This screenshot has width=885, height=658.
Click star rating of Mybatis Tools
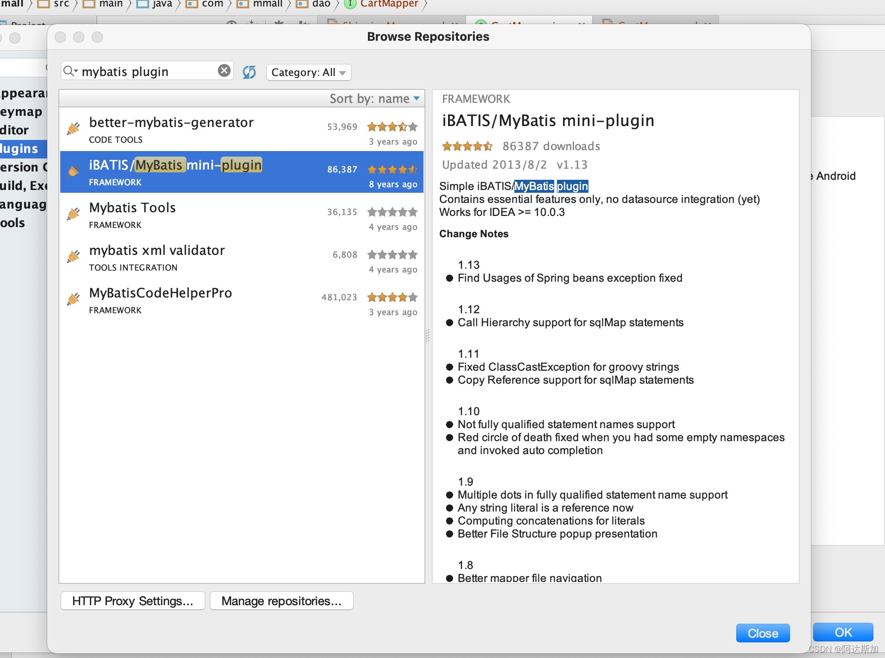click(x=392, y=212)
